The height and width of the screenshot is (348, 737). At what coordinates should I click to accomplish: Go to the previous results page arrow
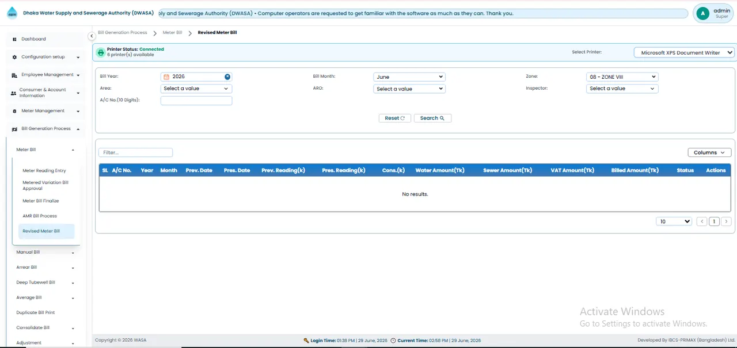[x=702, y=221]
